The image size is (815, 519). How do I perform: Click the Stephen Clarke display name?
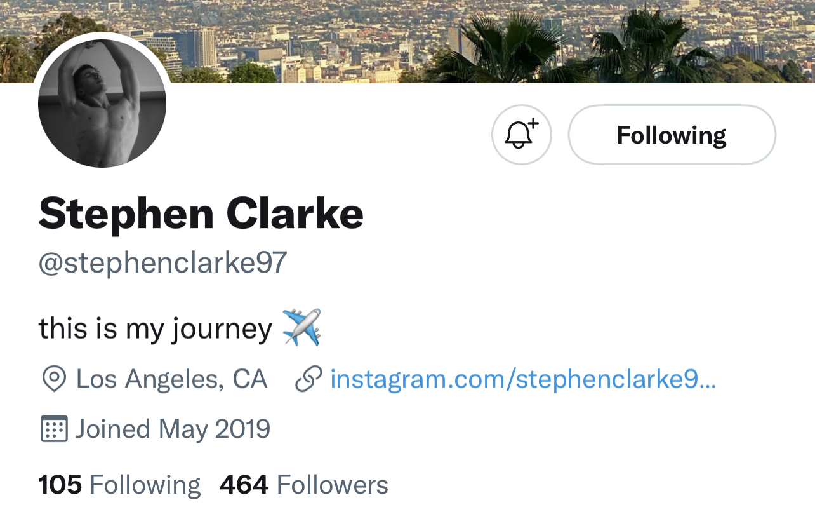click(201, 213)
